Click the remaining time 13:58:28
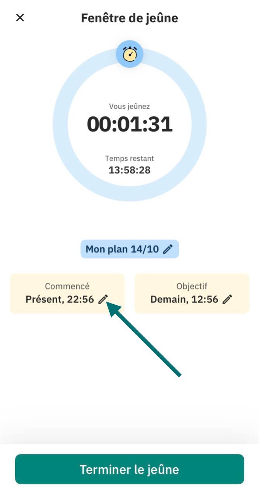Screen dimensions: 259x498 (x=129, y=170)
